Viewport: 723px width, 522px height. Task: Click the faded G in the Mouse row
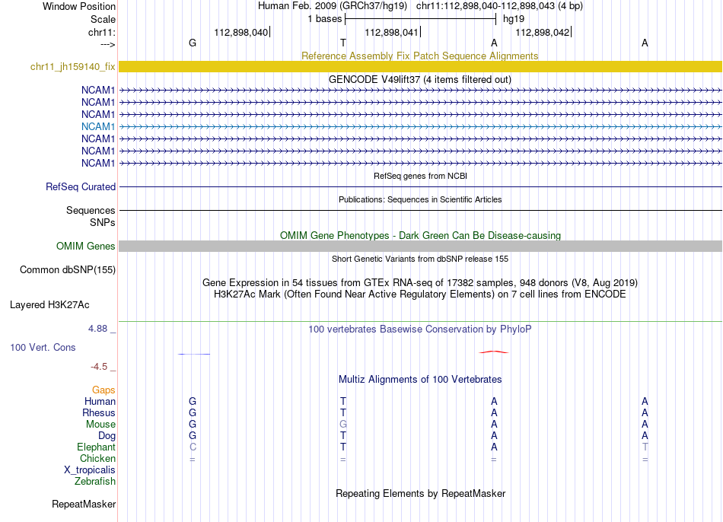pos(343,425)
